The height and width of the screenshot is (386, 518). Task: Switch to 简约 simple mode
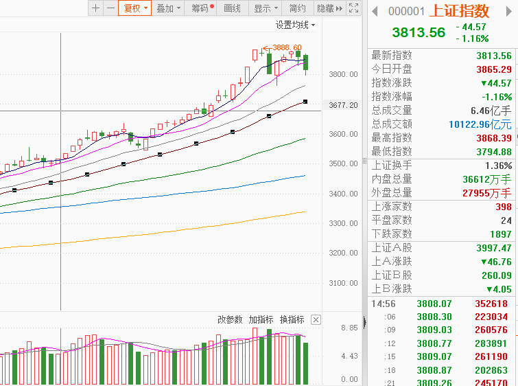coord(297,8)
